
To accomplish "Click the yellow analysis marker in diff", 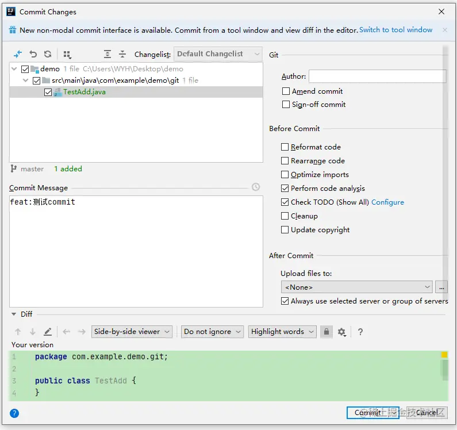I will 444,355.
